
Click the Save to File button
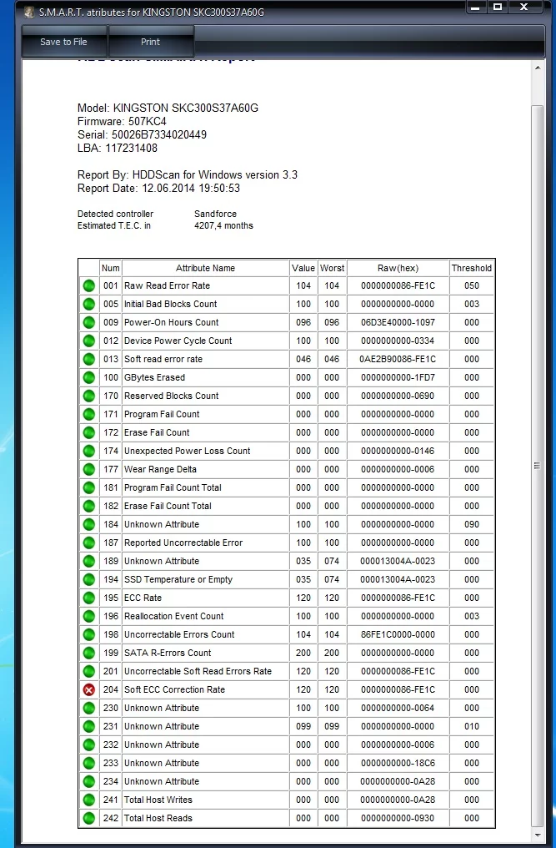coord(64,42)
